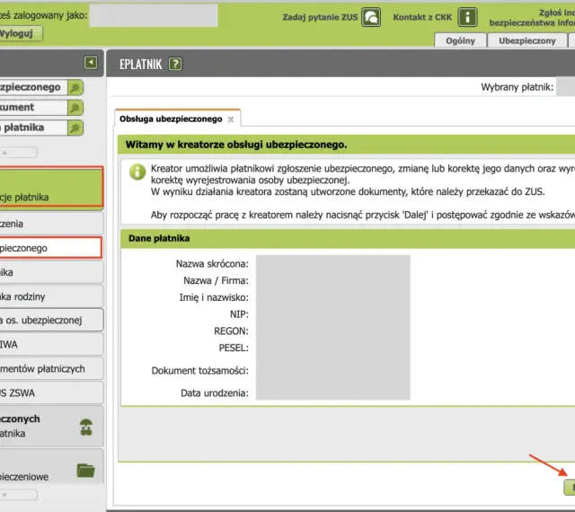
Task: Click the sidebar scroll-up arrow bar
Action: pyautogui.click(x=18, y=152)
